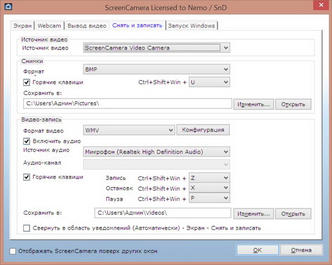Click the Videos save path field
The height and width of the screenshot is (265, 332).
[162, 213]
